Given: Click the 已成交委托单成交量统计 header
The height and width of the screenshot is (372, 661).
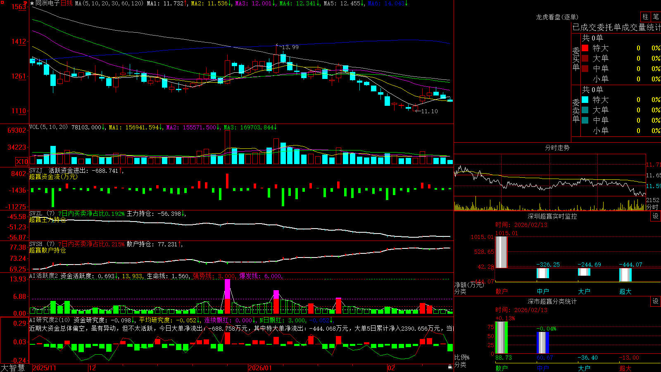Looking at the screenshot, I should click(616, 27).
